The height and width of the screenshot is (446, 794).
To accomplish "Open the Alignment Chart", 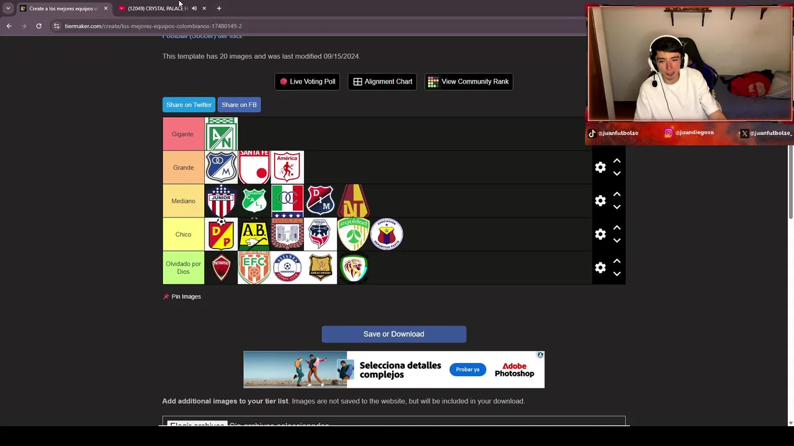I will click(x=383, y=82).
